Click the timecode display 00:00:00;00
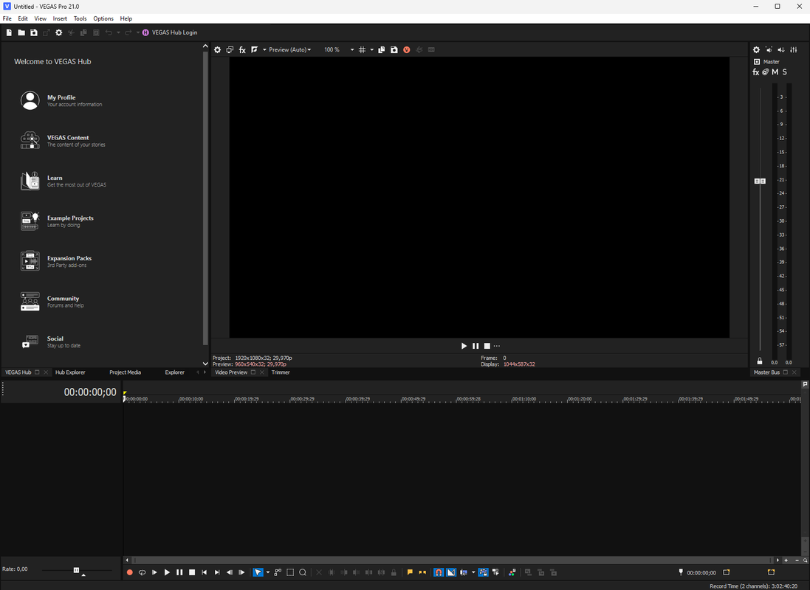Screen dimensions: 810x590 pyautogui.click(x=90, y=392)
